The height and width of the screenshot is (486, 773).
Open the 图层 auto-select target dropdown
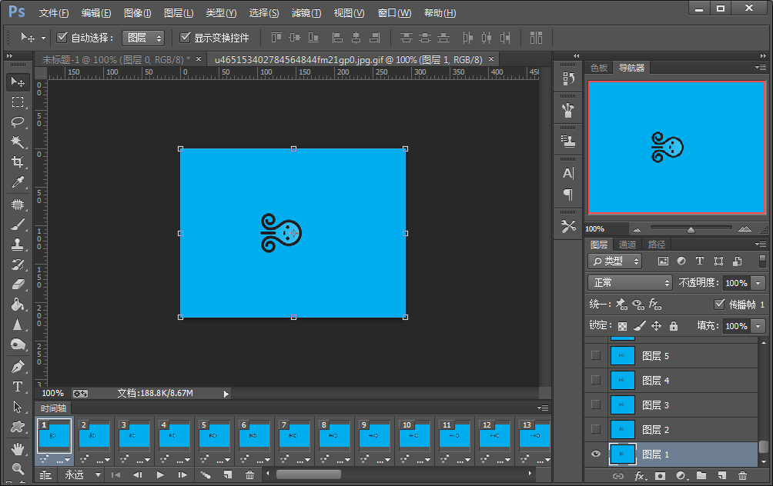point(143,38)
